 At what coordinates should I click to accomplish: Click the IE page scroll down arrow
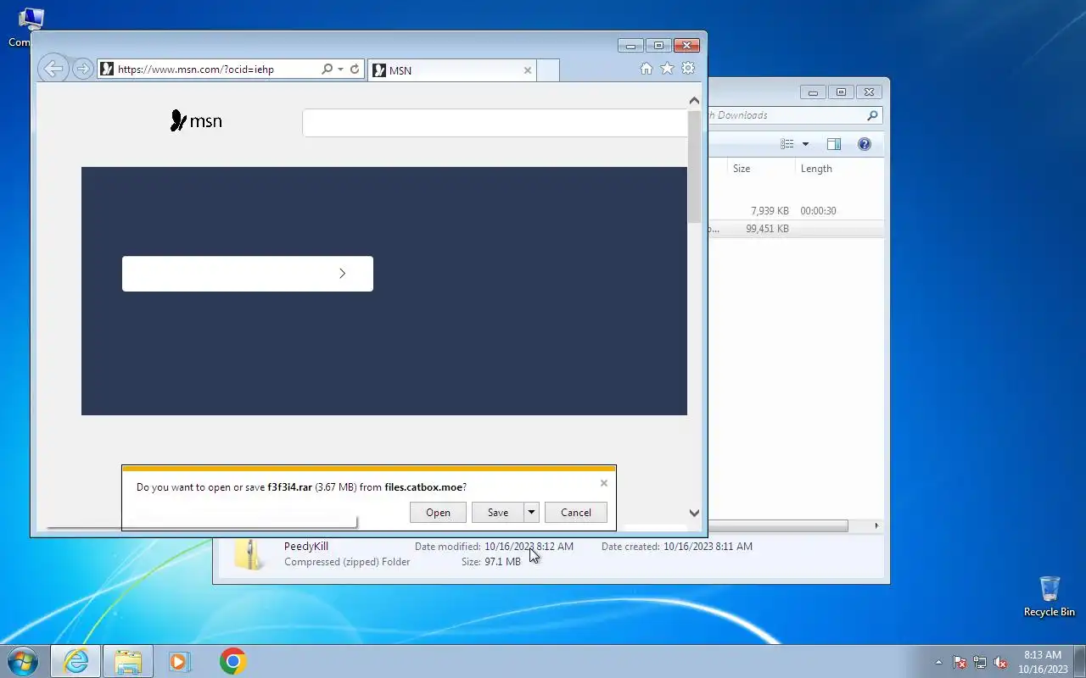click(694, 513)
